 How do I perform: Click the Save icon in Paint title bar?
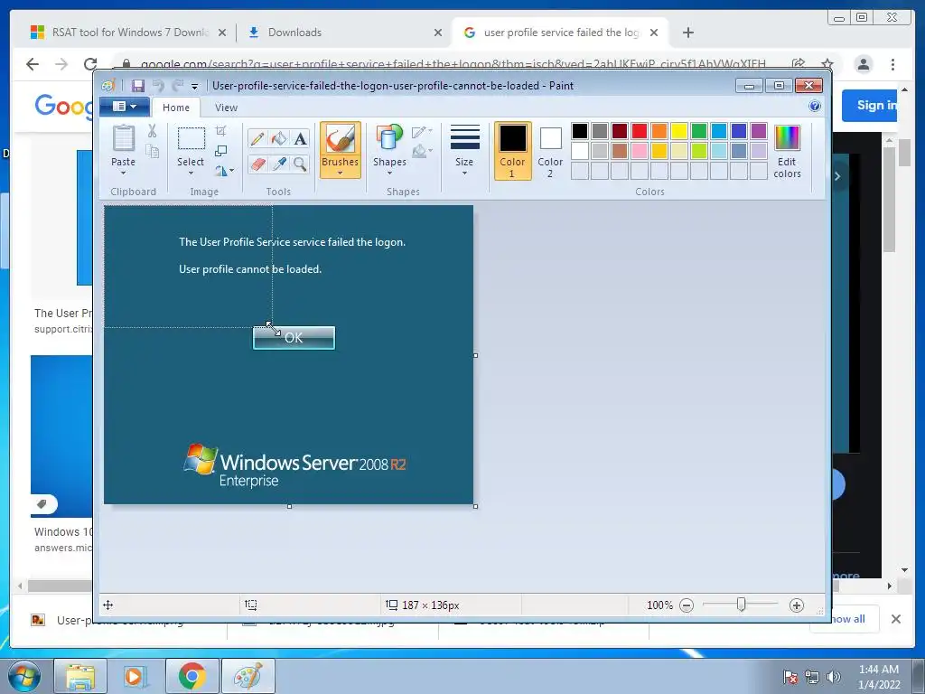(x=137, y=86)
